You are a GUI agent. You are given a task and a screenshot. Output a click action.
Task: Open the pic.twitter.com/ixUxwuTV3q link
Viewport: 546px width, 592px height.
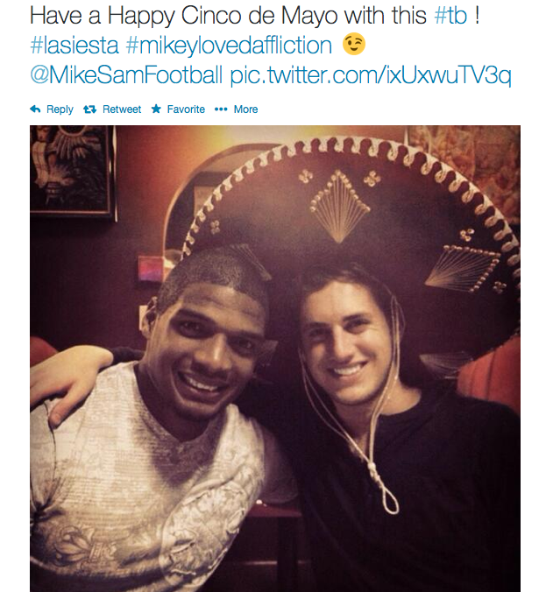pyautogui.click(x=371, y=75)
